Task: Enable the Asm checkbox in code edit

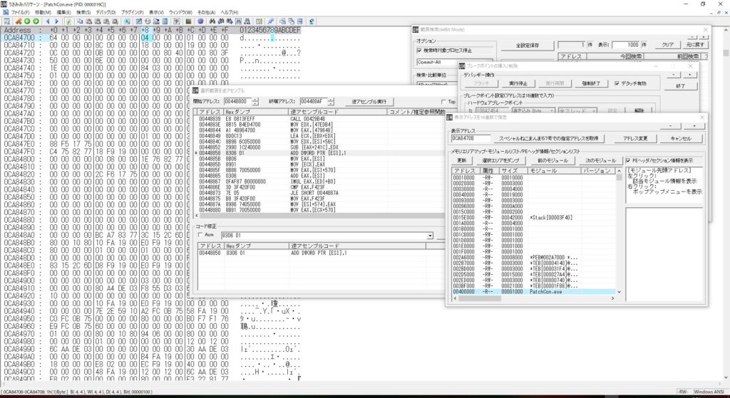Action: coord(200,235)
